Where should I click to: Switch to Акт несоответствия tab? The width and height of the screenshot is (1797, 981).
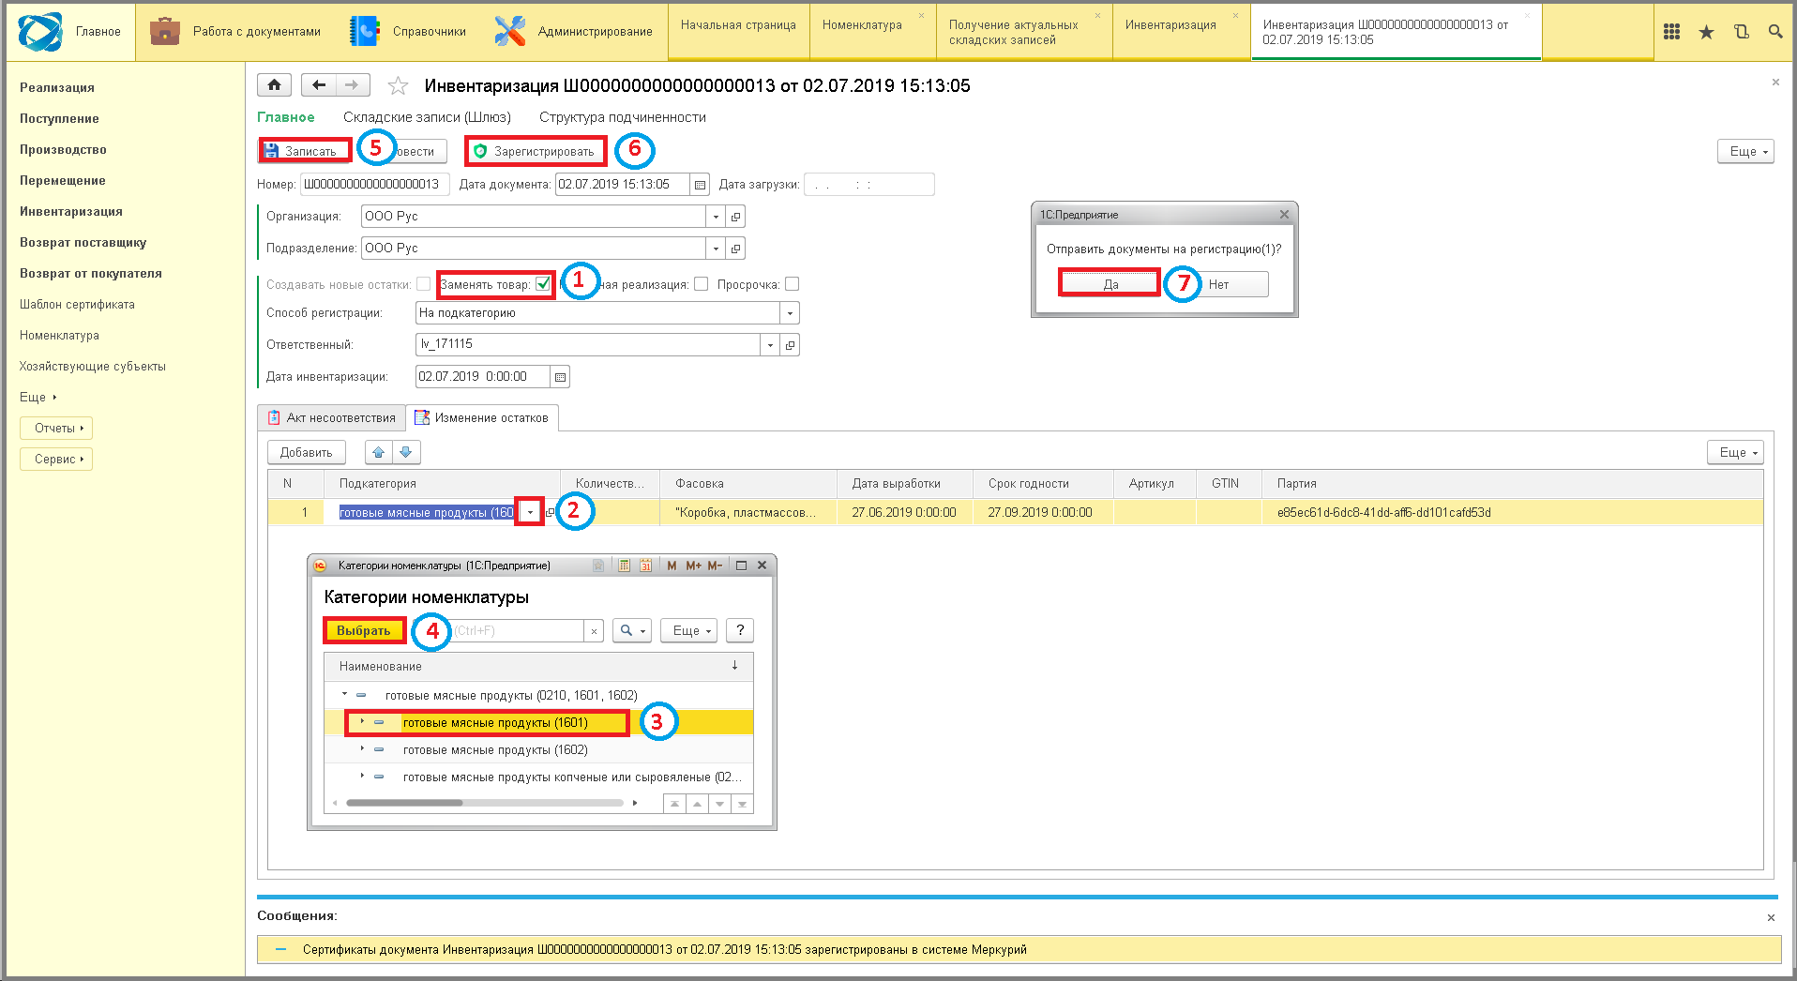coord(332,417)
